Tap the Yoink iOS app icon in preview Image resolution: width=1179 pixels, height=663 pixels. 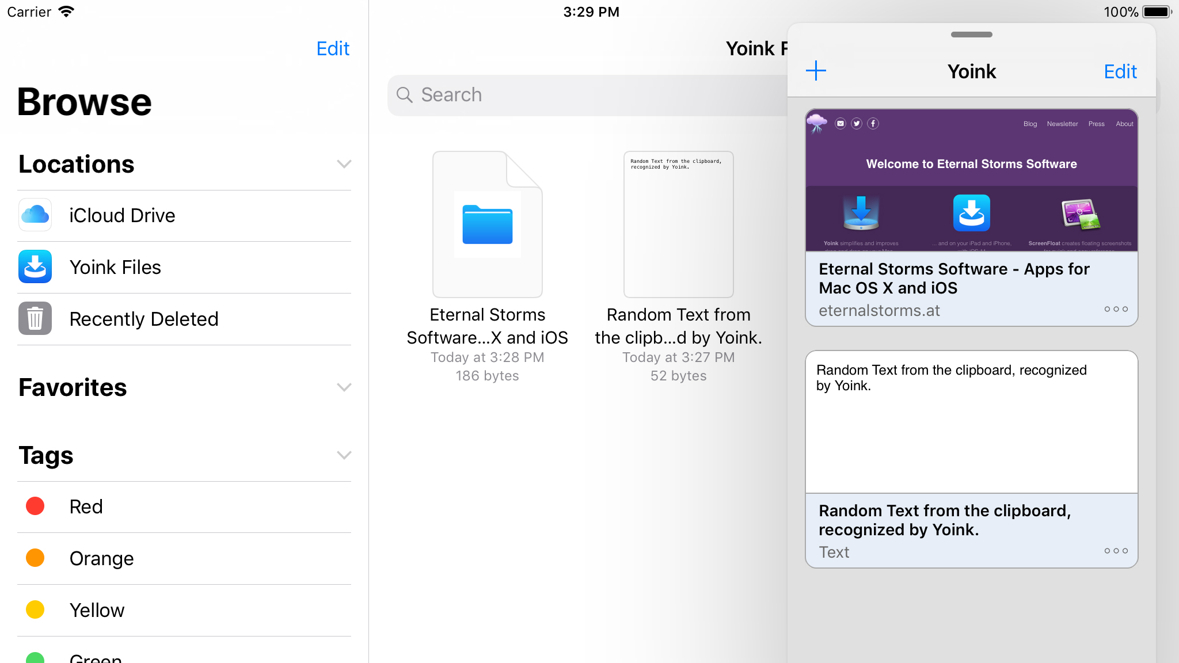click(x=971, y=213)
